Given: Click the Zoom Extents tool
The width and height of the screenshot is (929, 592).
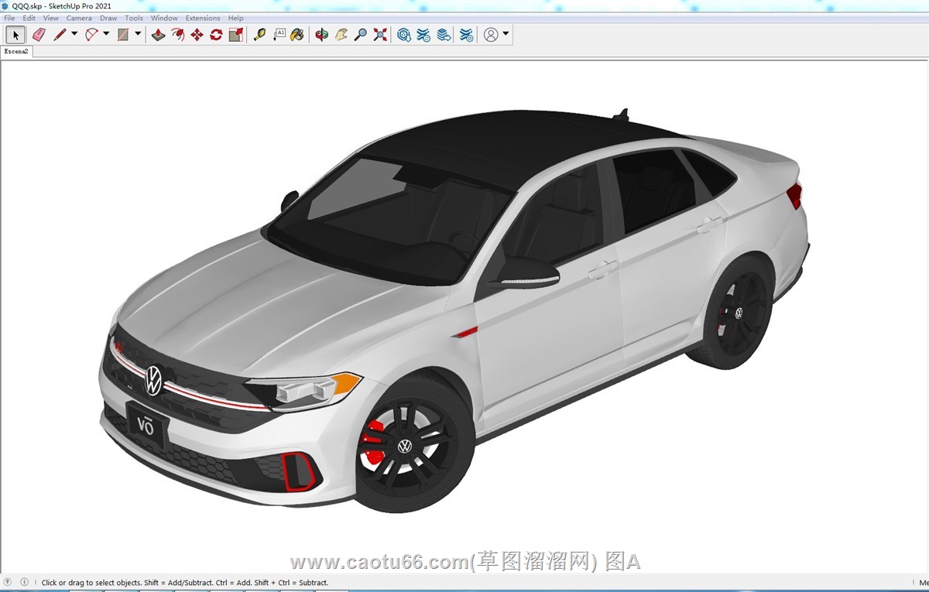Looking at the screenshot, I should tap(380, 35).
